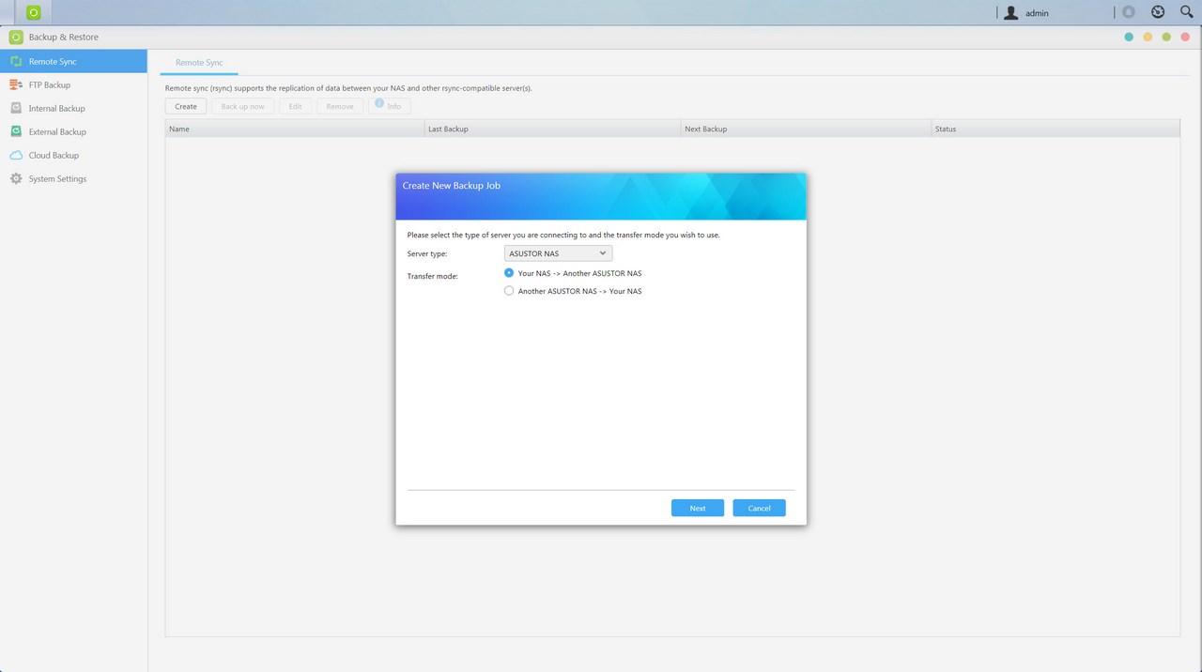The image size is (1202, 672).
Task: Open the System Settings gear icon
Action: click(x=16, y=178)
